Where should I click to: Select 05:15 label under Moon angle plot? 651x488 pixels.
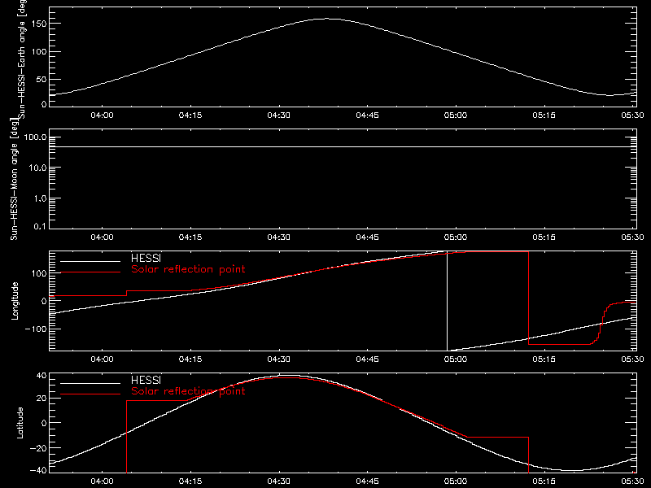[x=544, y=237]
